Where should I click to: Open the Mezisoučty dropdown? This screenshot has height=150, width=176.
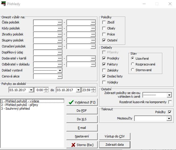[169, 119]
